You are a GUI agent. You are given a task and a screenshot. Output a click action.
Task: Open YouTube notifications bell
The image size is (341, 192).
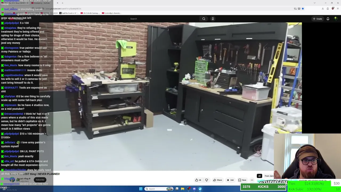[328, 19]
